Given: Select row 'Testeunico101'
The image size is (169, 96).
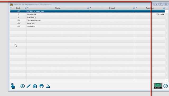Looking at the screenshot, I should pos(87,20).
